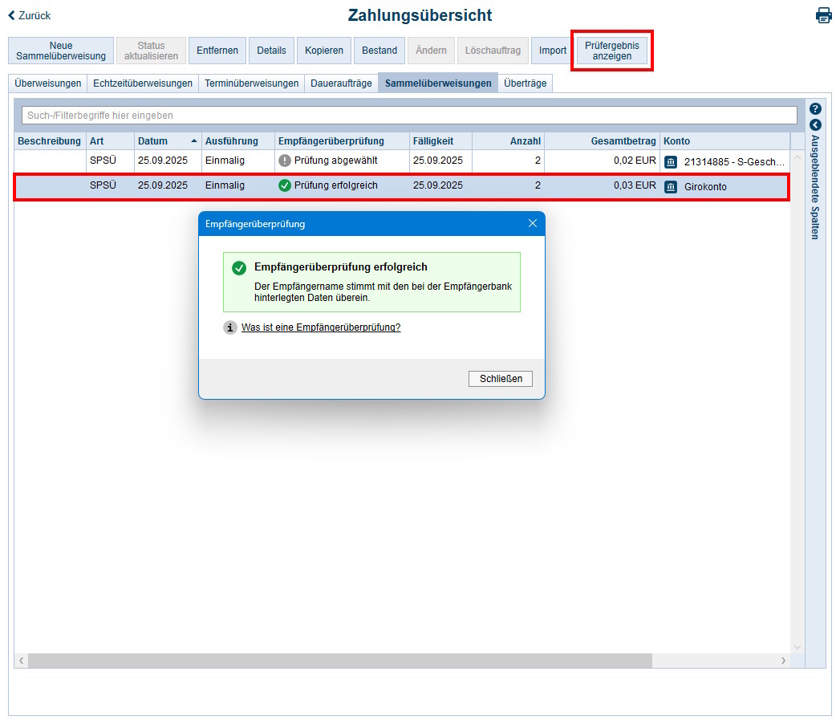Click the printer icon

tap(823, 15)
